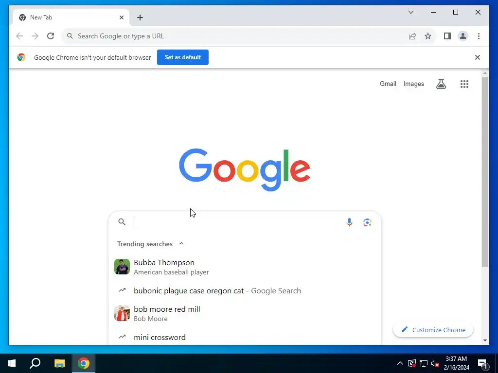The height and width of the screenshot is (373, 498).
Task: Click Bob Moore thumbnail image
Action: (122, 313)
